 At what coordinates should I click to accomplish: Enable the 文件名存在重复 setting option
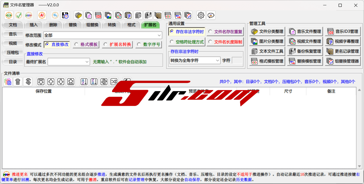click(225, 32)
